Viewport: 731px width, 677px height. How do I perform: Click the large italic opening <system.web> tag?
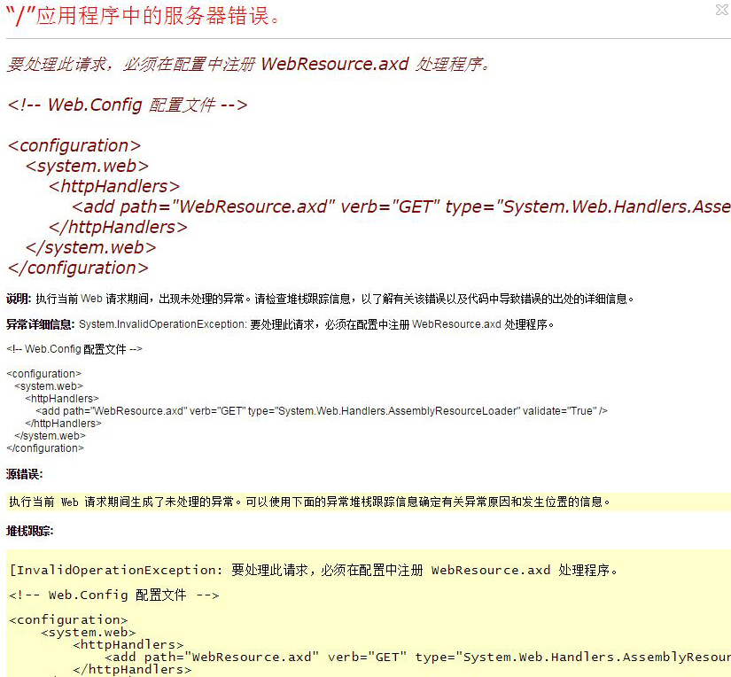point(87,166)
